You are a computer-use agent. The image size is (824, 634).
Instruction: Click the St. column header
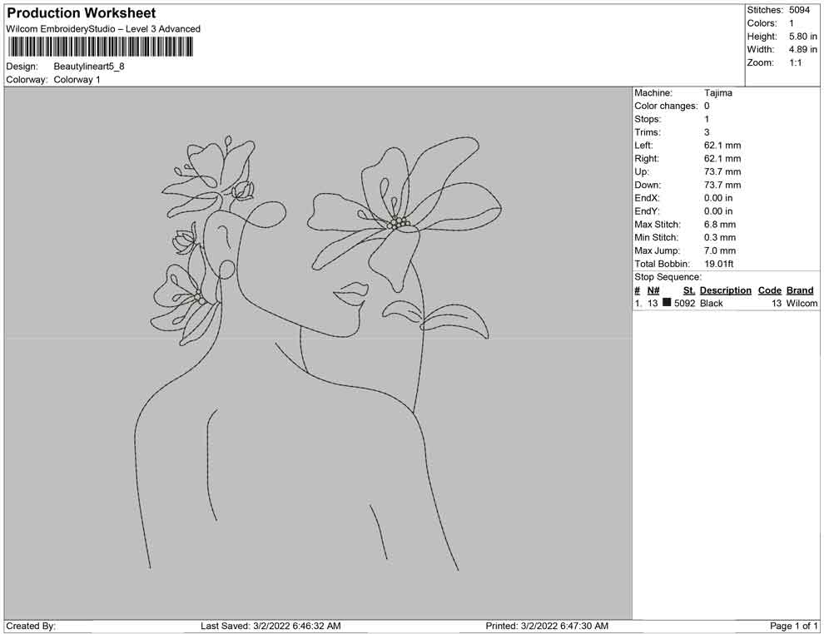click(x=689, y=290)
